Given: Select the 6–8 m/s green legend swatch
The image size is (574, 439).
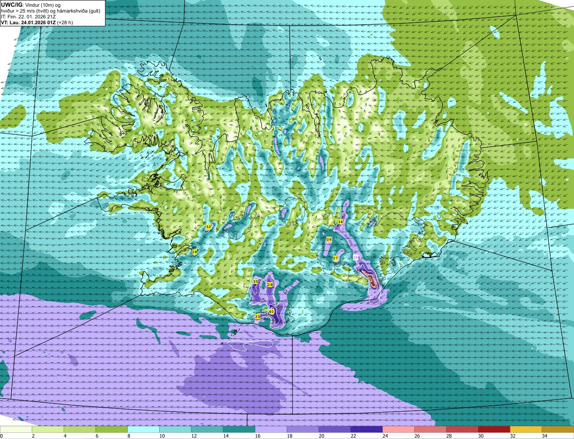Looking at the screenshot, I should tap(112, 430).
